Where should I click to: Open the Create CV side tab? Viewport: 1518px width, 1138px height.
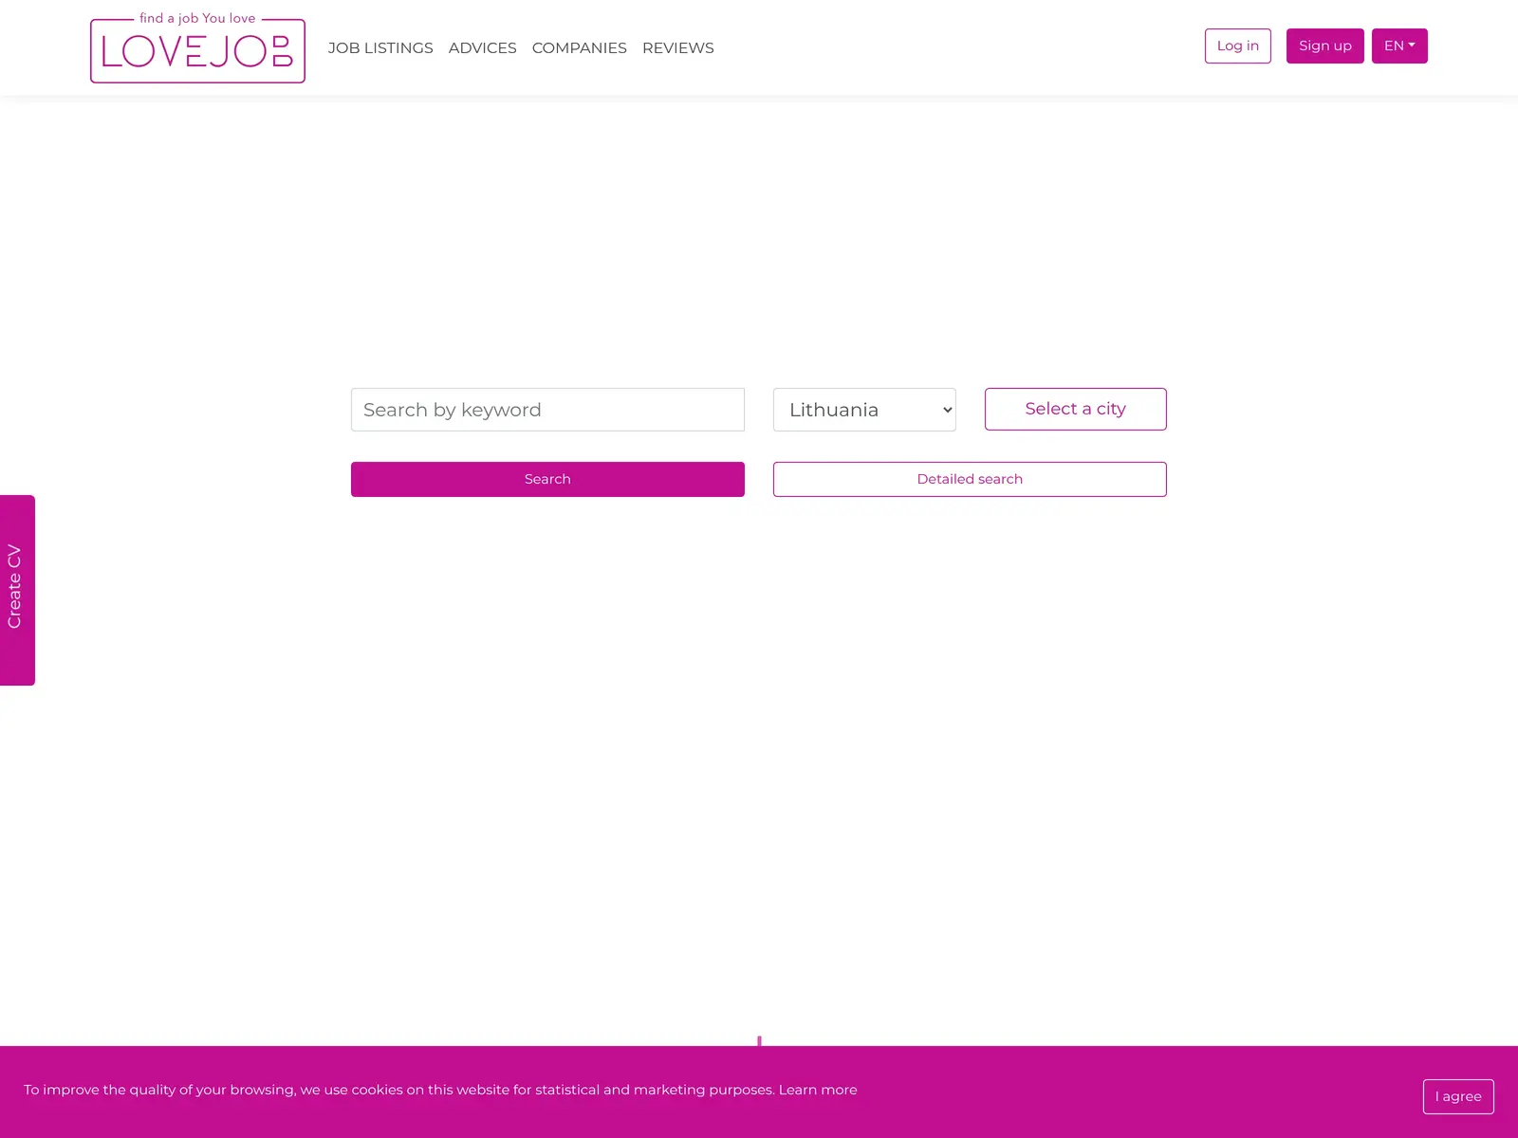coord(17,590)
